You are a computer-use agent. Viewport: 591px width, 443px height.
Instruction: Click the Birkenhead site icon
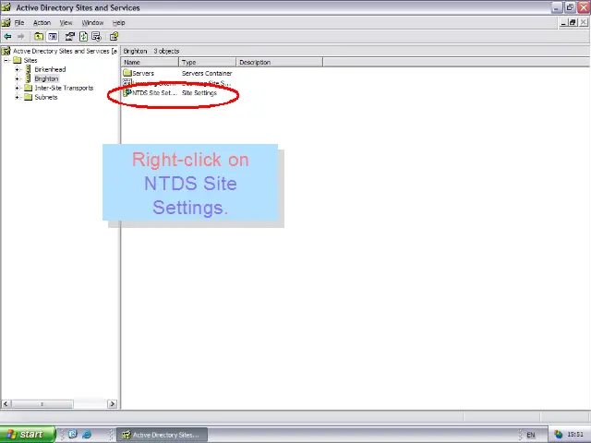coord(28,69)
